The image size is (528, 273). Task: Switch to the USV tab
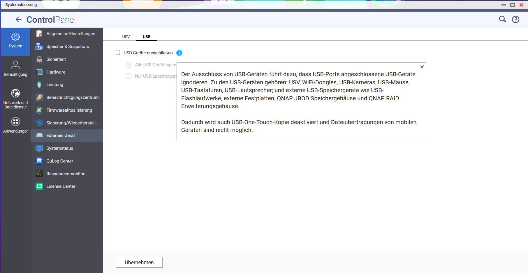click(x=126, y=37)
